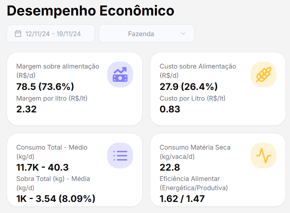Select the 27.9 (26.4%) cost value
This screenshot has width=290, height=213.
click(x=188, y=87)
